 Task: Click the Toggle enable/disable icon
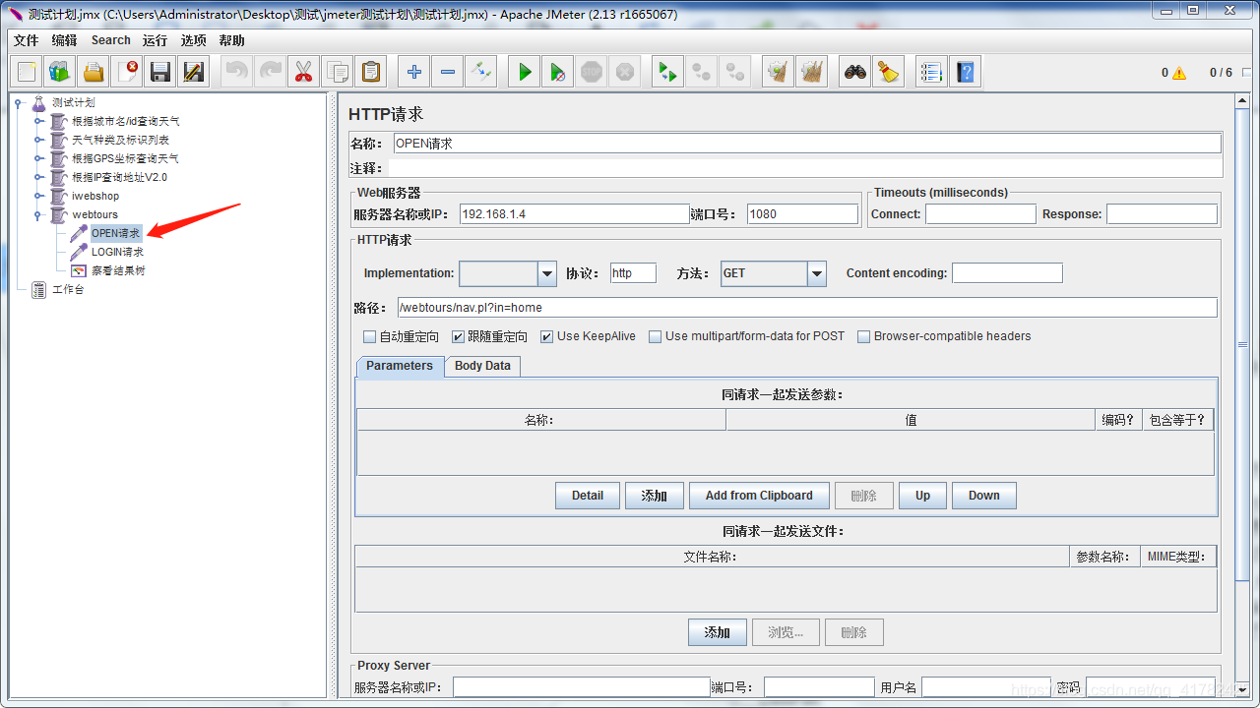pyautogui.click(x=481, y=72)
